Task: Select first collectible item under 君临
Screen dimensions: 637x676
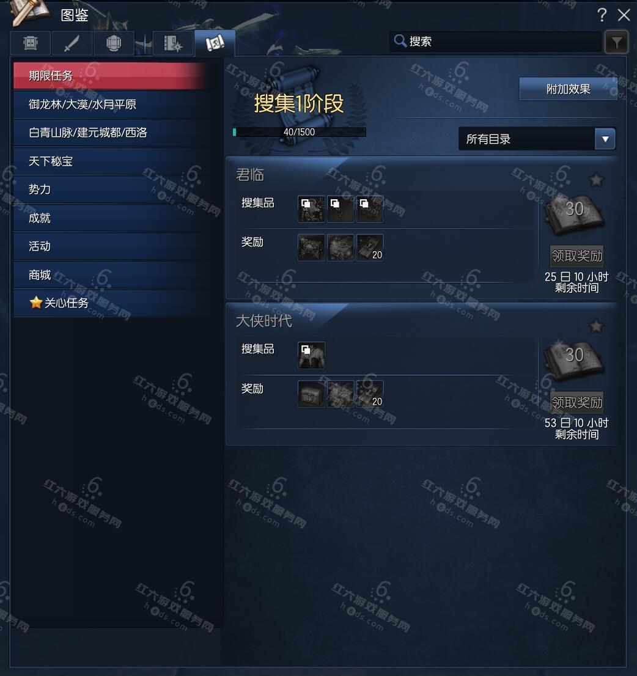Action: click(x=311, y=209)
